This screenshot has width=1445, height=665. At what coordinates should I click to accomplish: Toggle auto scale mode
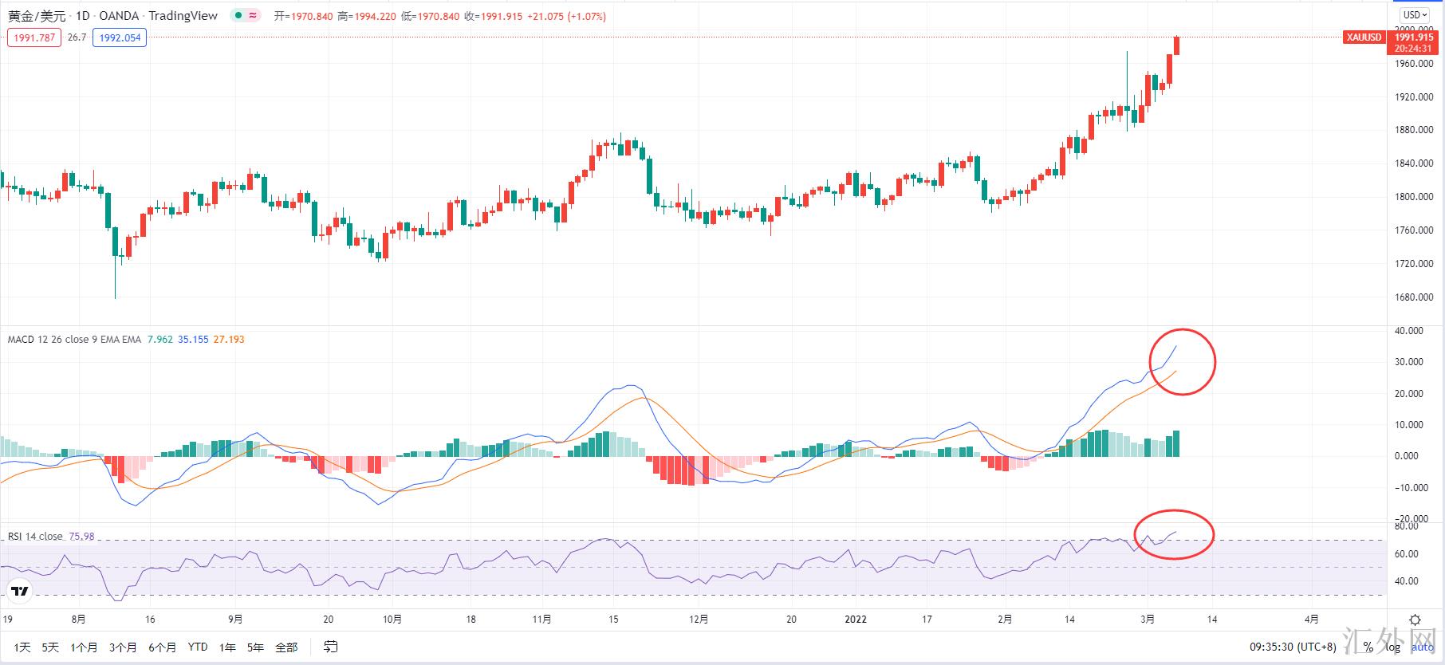coord(1423,647)
